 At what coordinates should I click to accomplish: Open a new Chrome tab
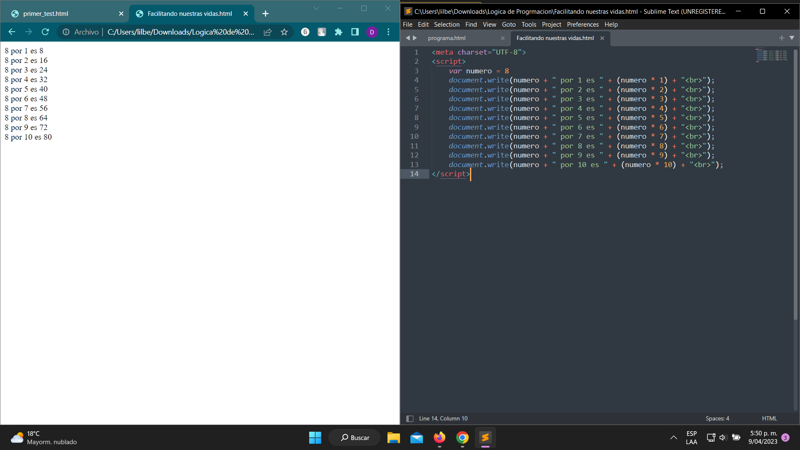pyautogui.click(x=265, y=14)
